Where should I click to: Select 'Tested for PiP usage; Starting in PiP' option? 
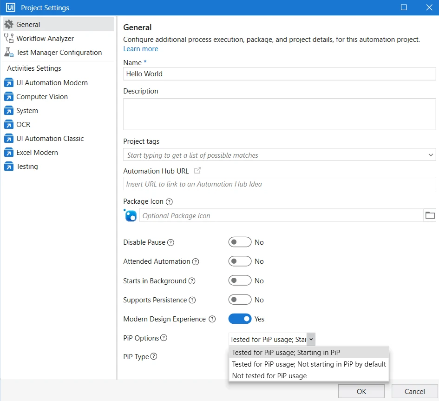tap(309, 353)
